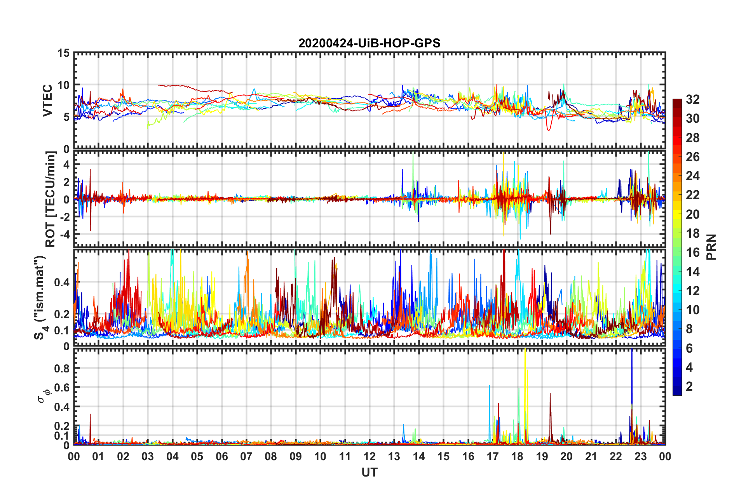Click the x-axis tick label 23
This screenshot has height=494, width=739.
[641, 456]
